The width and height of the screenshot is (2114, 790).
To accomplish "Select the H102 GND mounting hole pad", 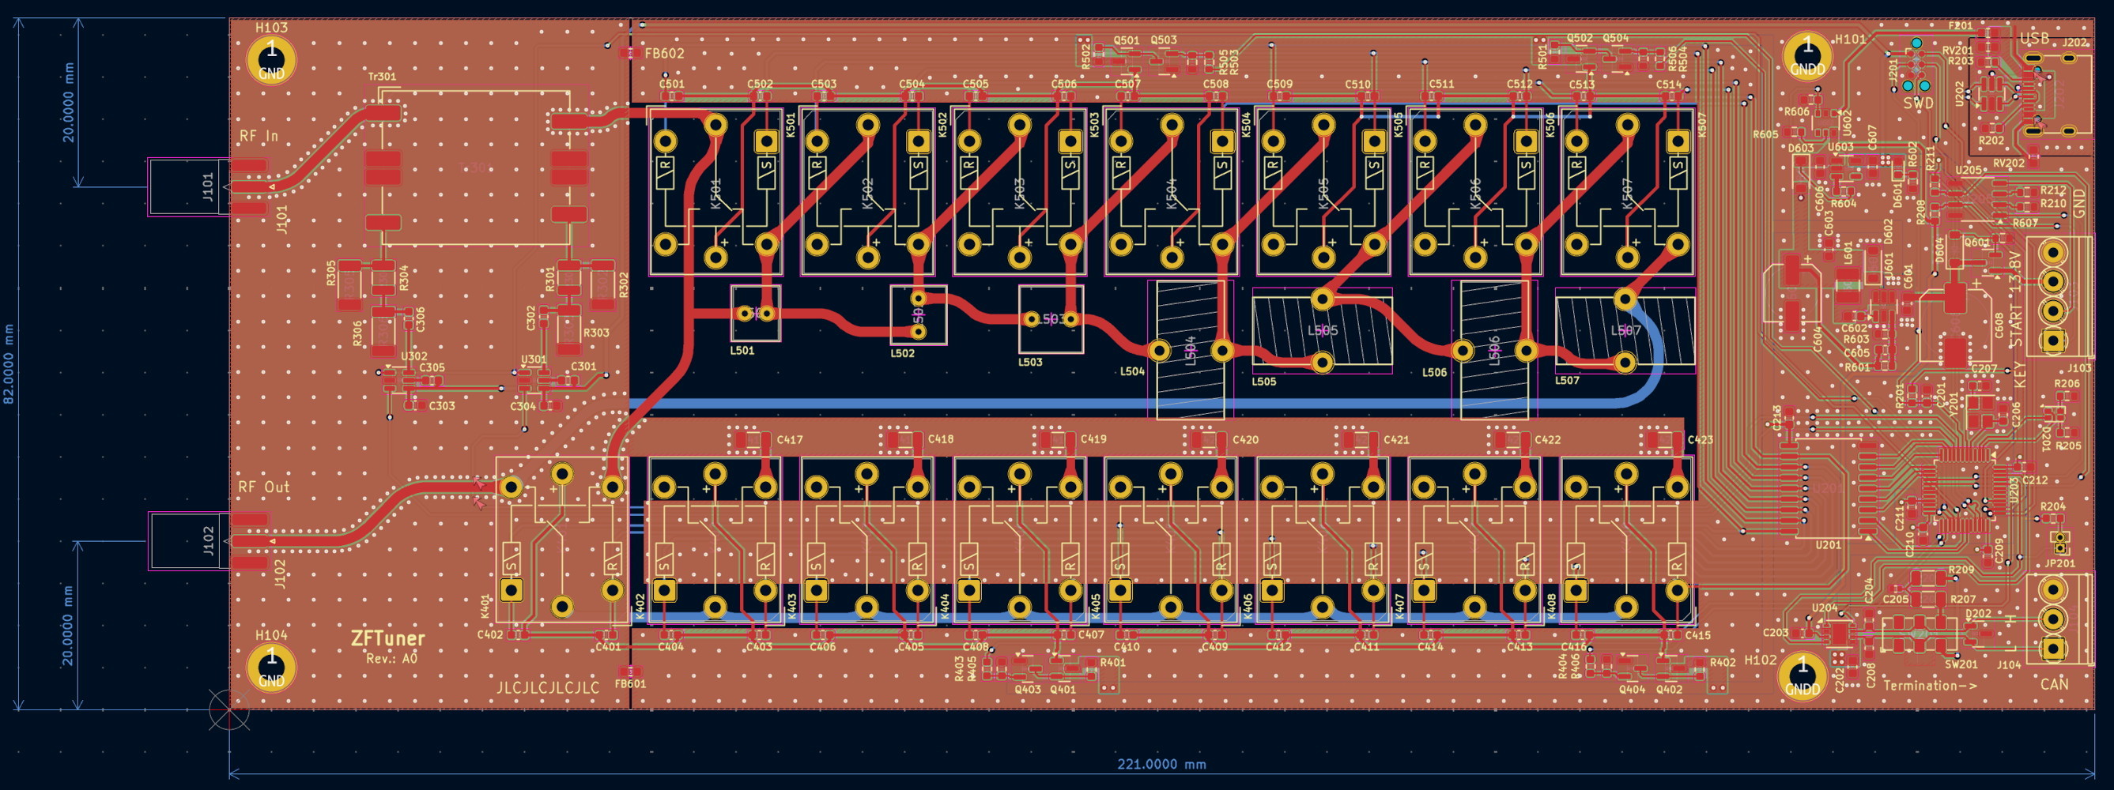I will tap(1803, 675).
